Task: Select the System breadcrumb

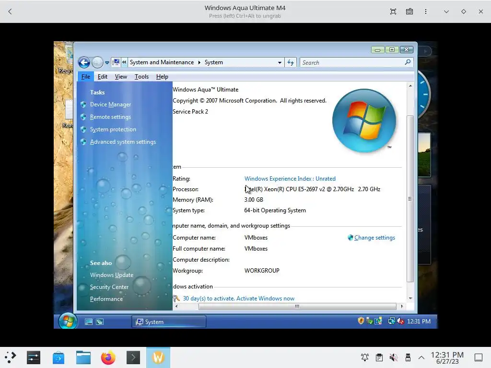Action: click(214, 62)
